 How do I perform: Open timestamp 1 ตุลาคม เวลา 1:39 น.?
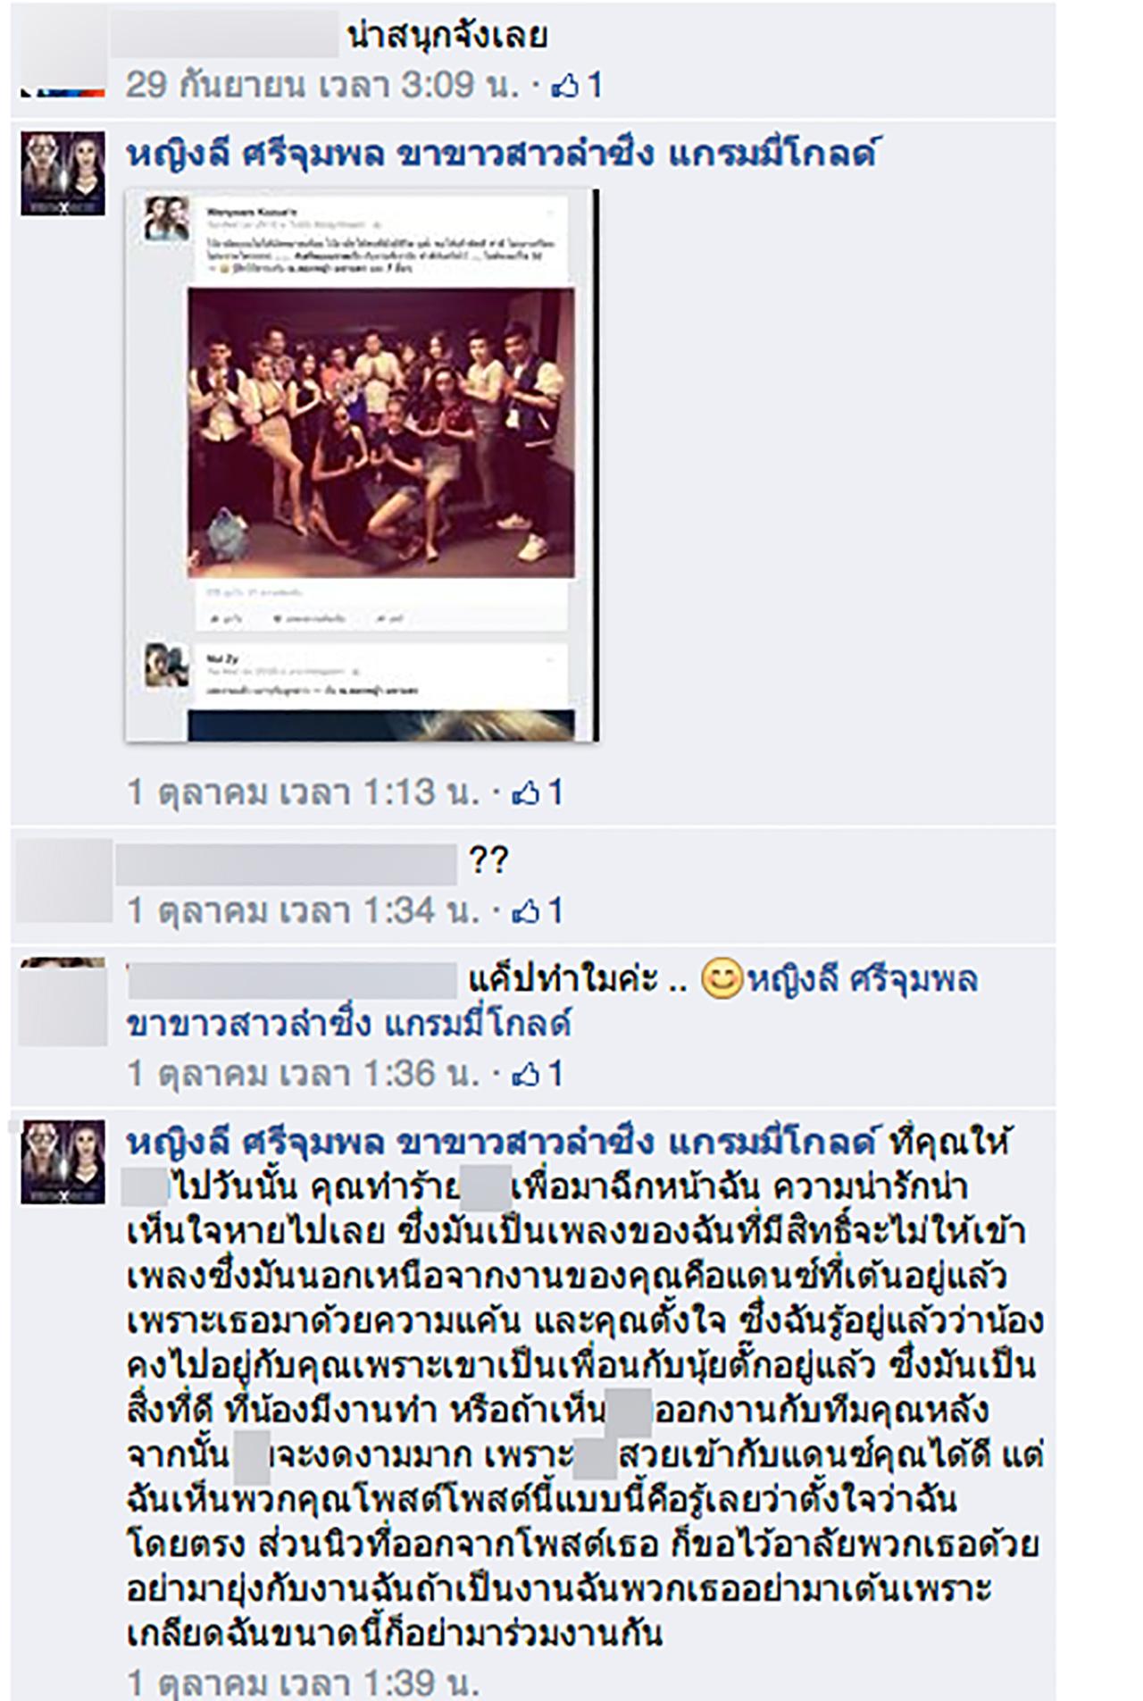[304, 1683]
